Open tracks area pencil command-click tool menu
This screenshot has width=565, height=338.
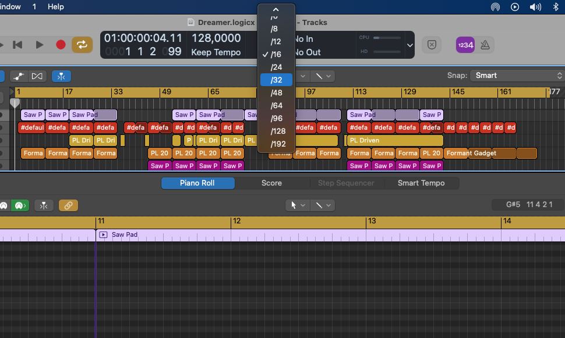tap(323, 76)
